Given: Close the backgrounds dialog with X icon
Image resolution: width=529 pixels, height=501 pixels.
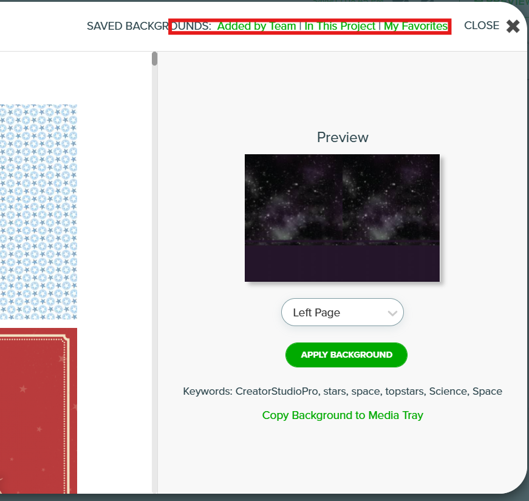Looking at the screenshot, I should [x=513, y=26].
